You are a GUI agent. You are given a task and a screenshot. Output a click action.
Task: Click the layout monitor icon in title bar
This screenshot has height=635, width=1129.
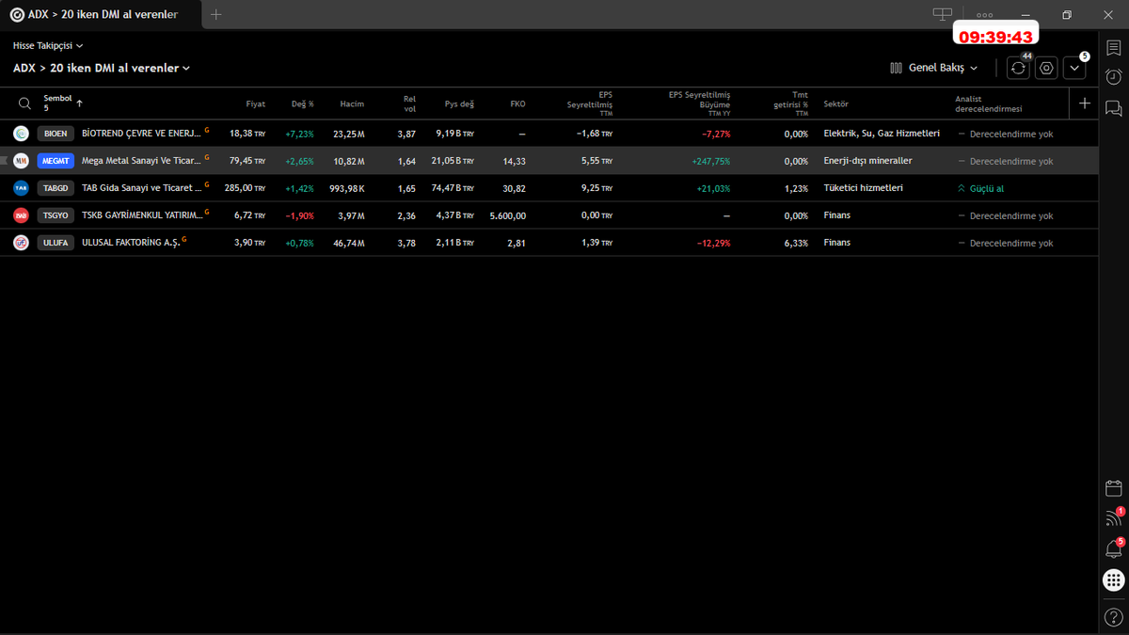pos(942,14)
